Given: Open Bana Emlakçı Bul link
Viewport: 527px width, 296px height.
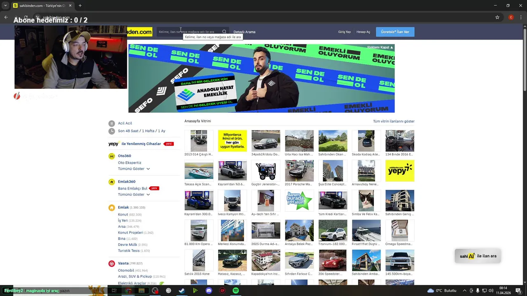Looking at the screenshot, I should pyautogui.click(x=133, y=188).
